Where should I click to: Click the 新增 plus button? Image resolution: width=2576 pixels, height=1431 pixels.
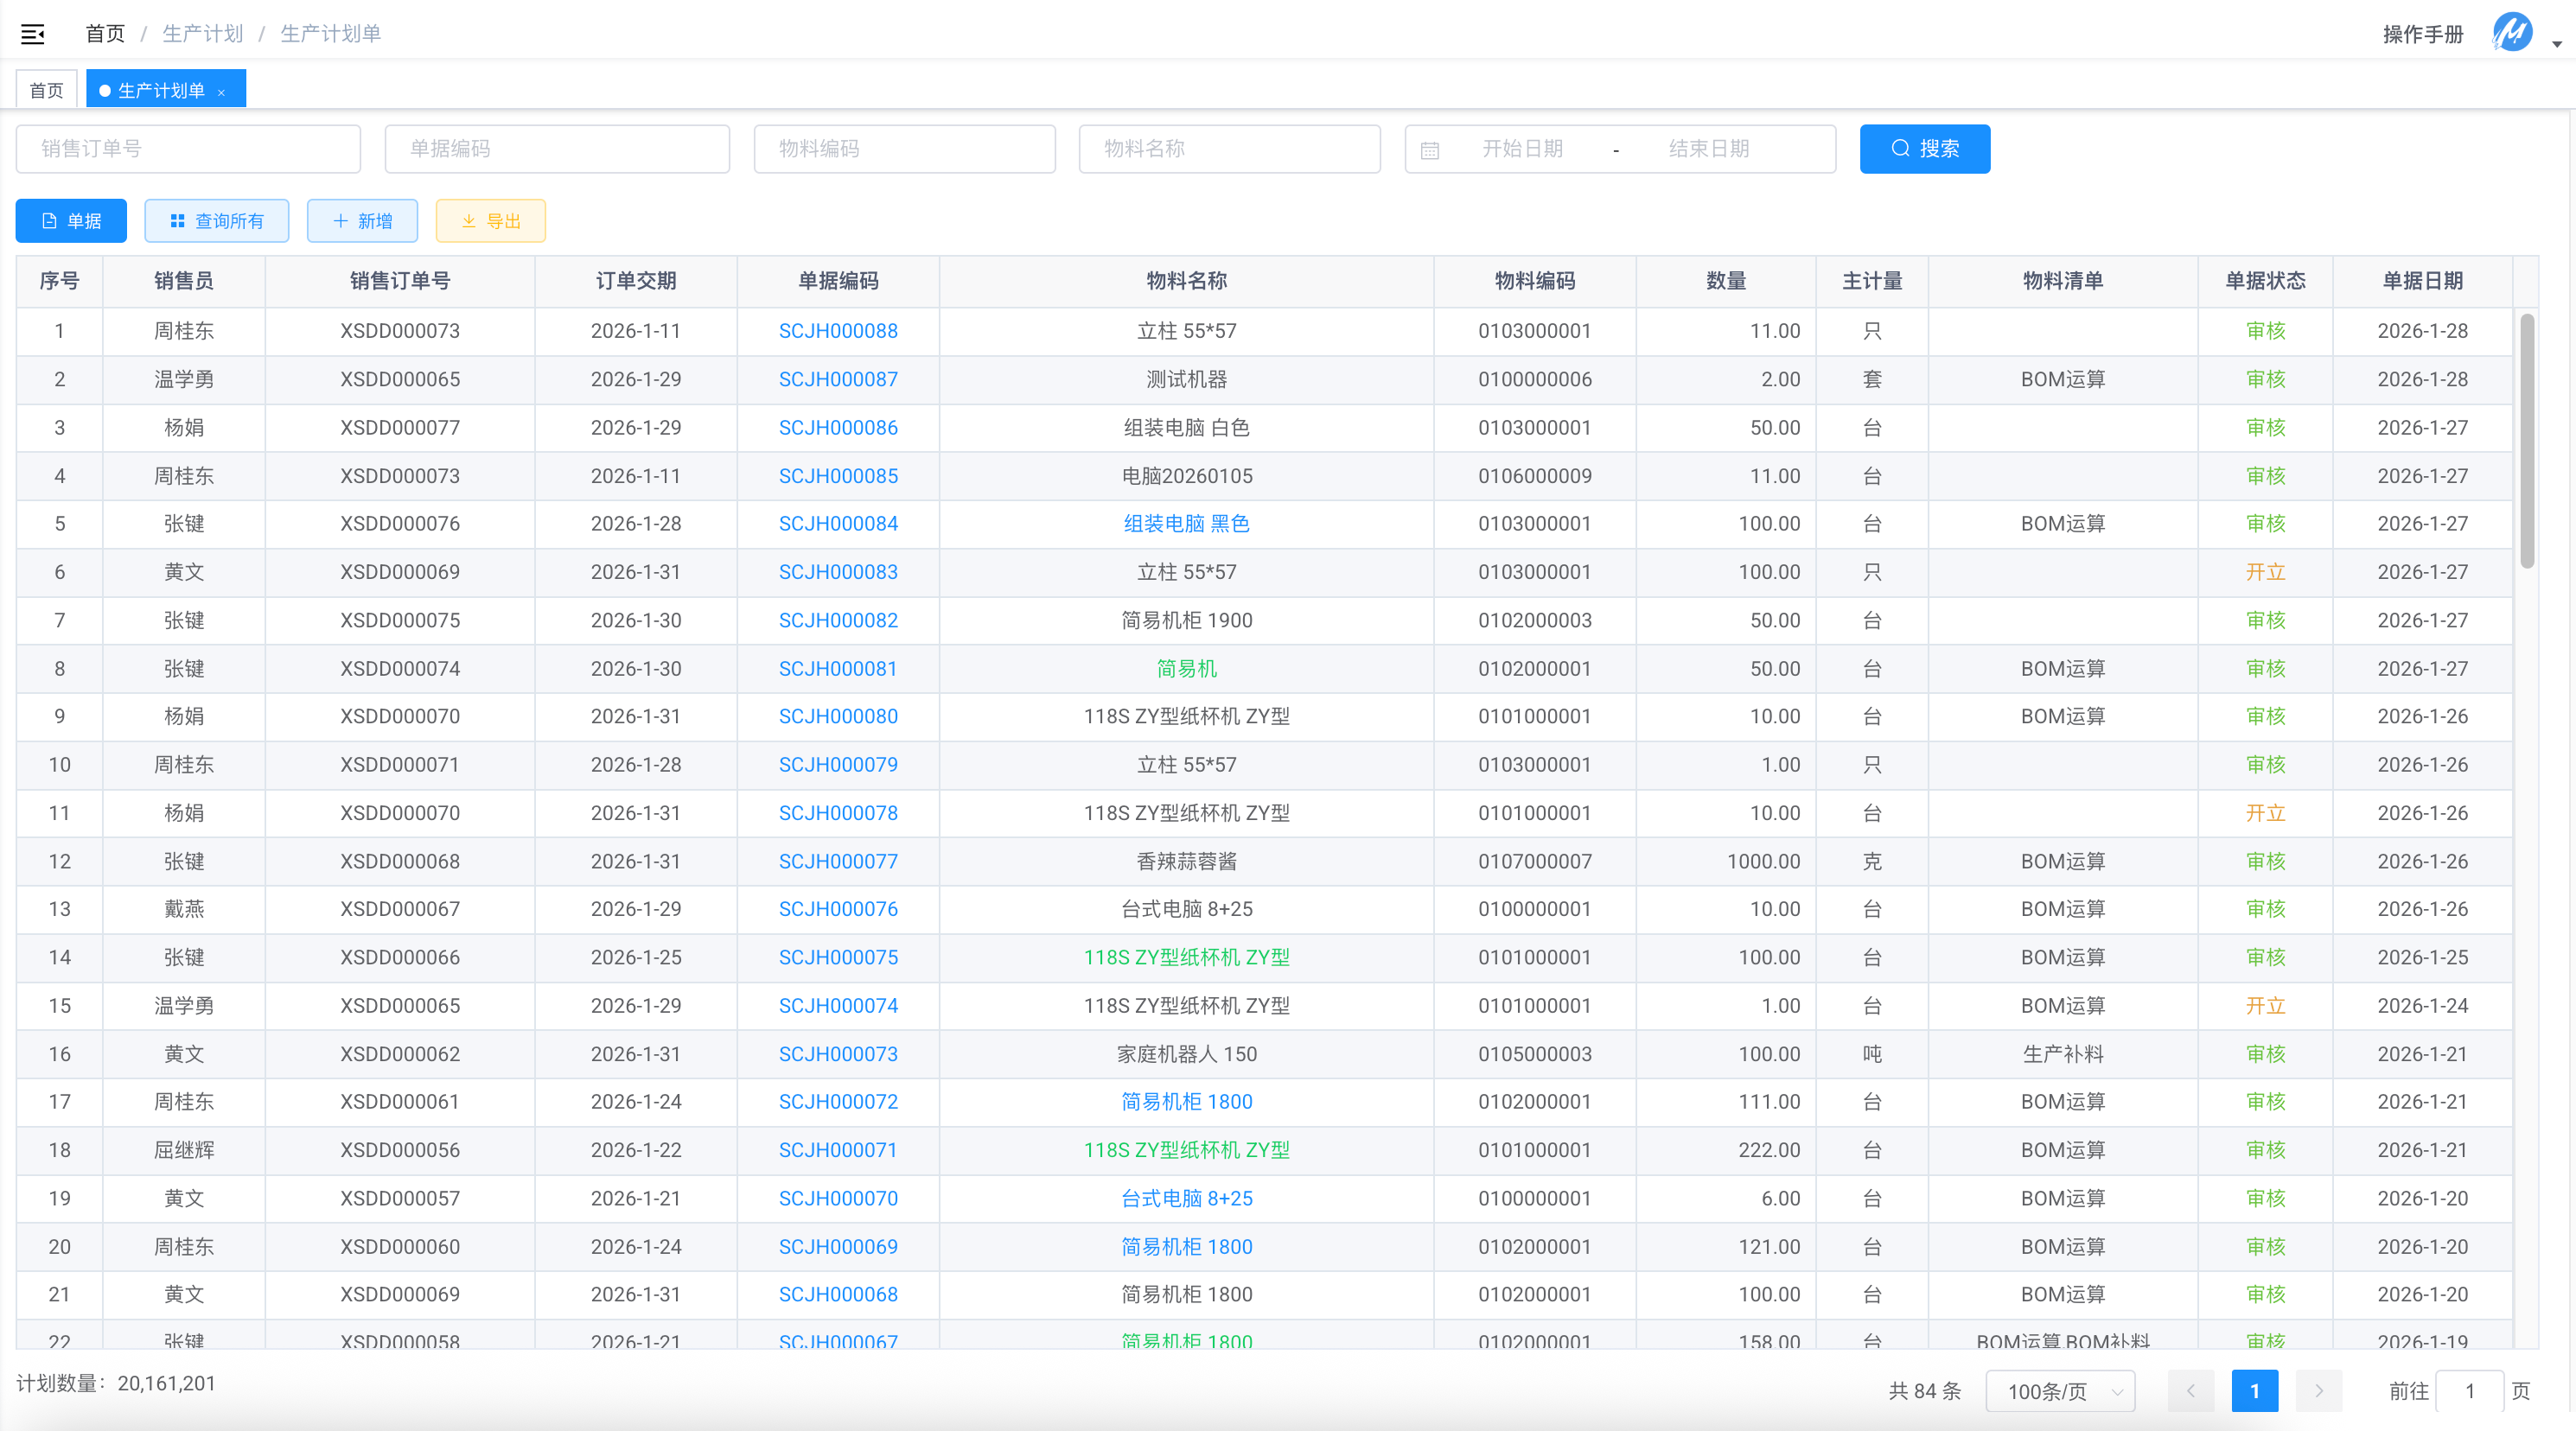(x=362, y=221)
